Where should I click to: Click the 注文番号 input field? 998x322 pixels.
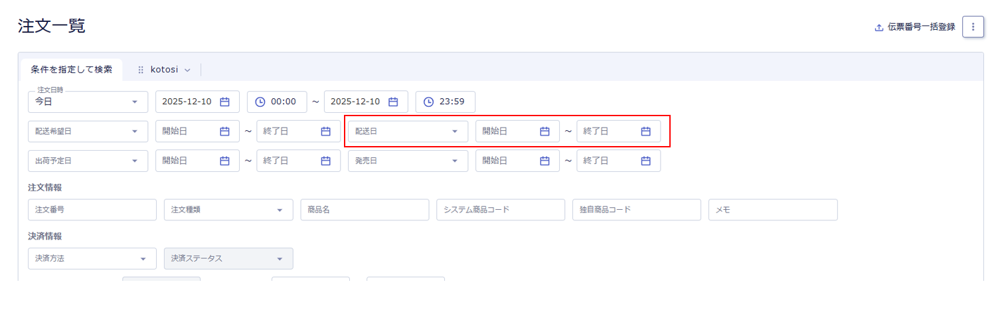click(92, 210)
